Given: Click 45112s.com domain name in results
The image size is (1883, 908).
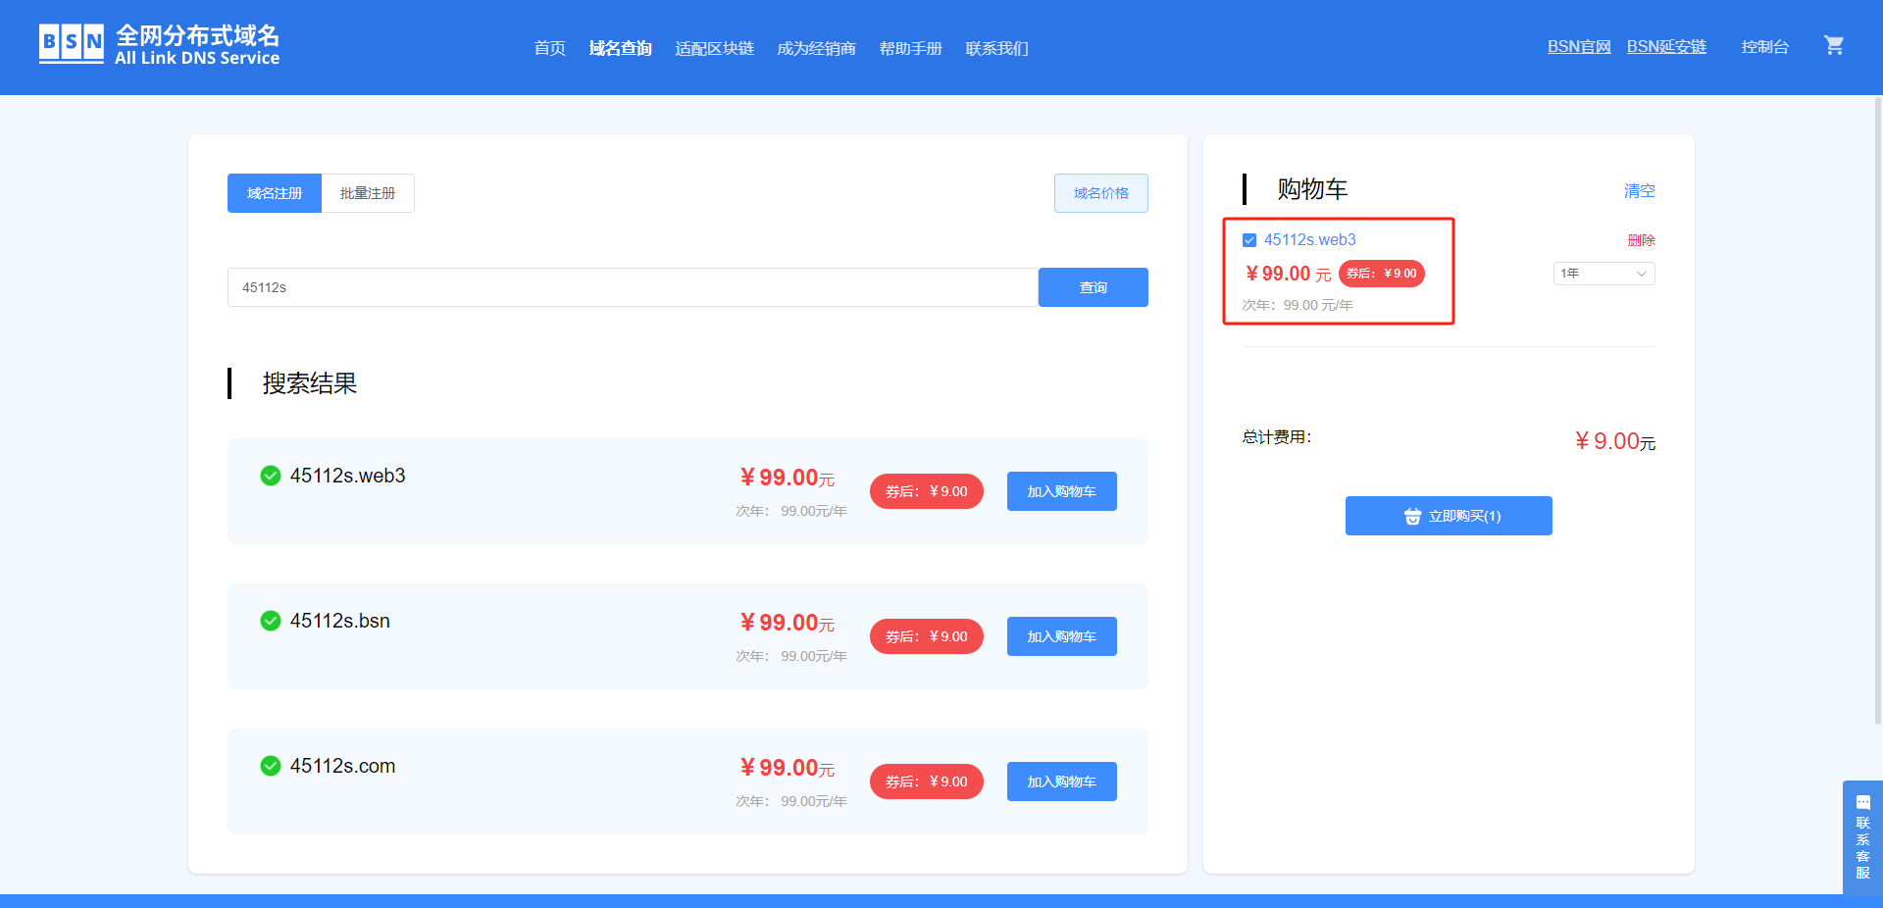Looking at the screenshot, I should pyautogui.click(x=343, y=766).
